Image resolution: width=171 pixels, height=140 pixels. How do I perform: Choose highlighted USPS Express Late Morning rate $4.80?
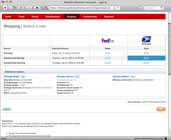pyautogui.click(x=146, y=58)
